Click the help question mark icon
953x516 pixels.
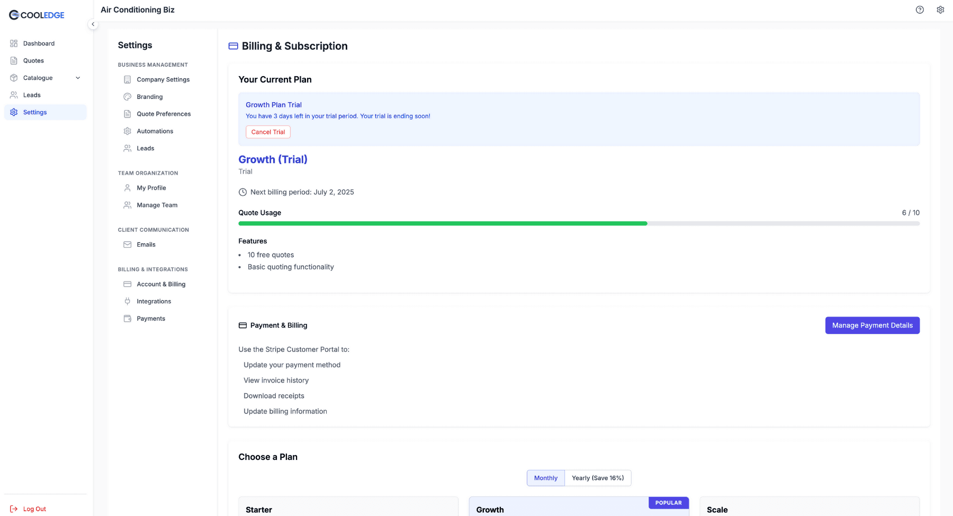(920, 10)
